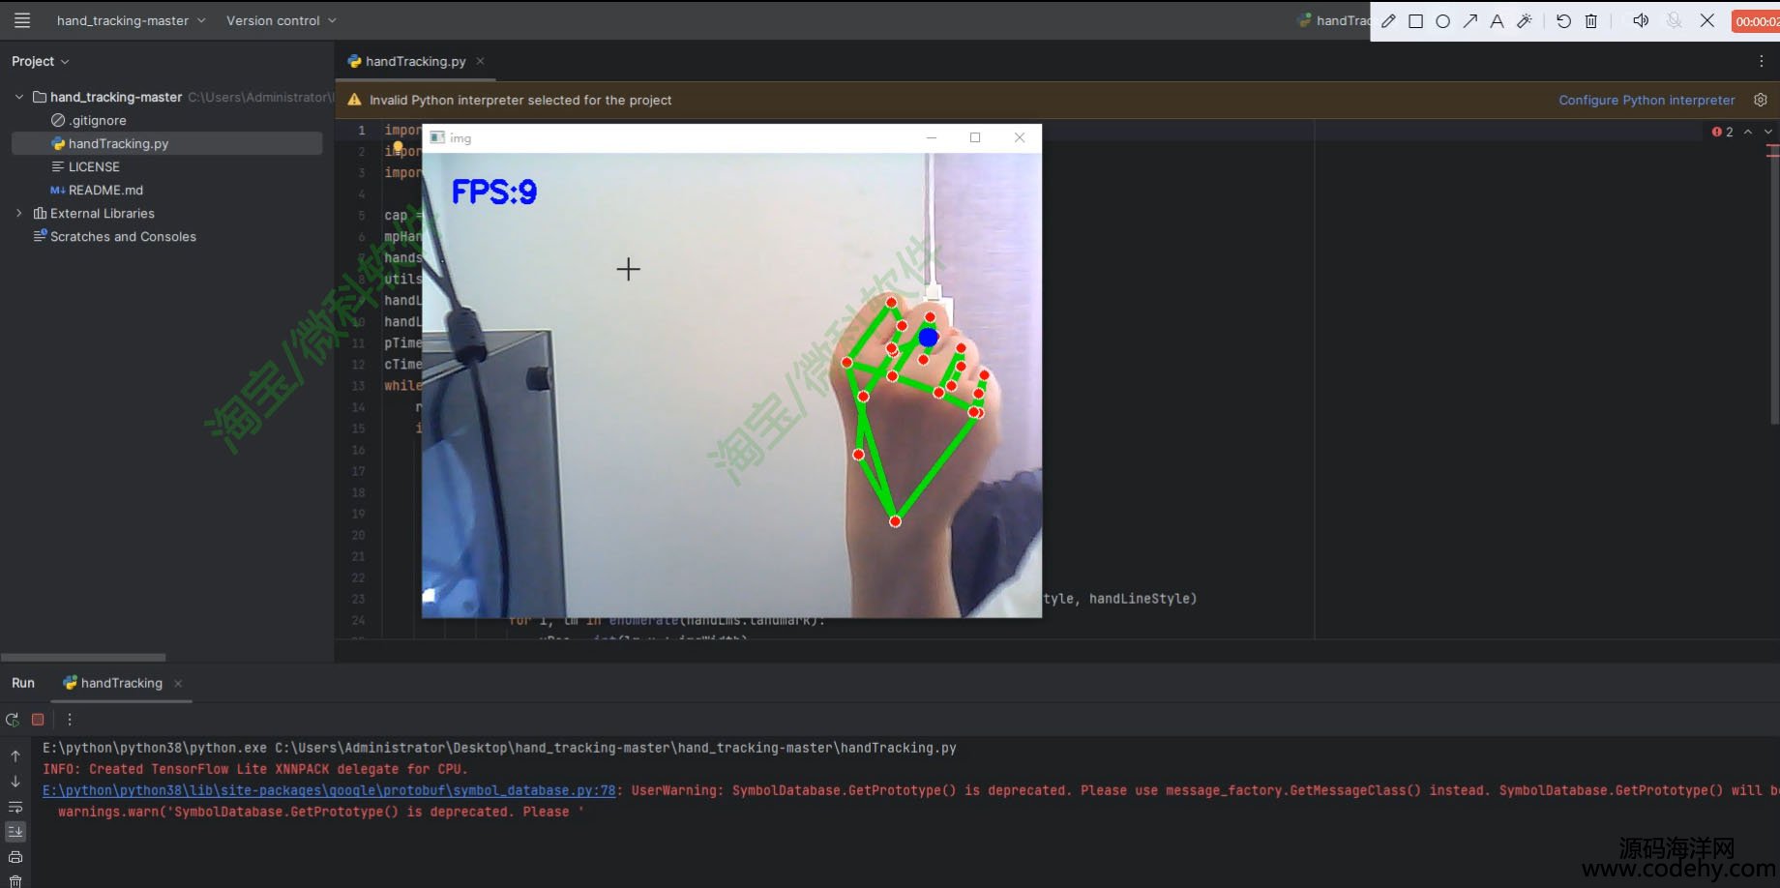The image size is (1780, 888).
Task: Open the handTracking run configuration selector
Action: 1333,20
